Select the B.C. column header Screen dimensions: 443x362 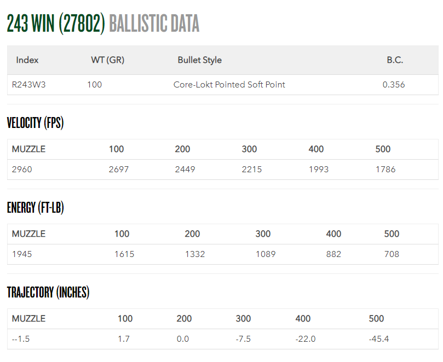pyautogui.click(x=394, y=60)
